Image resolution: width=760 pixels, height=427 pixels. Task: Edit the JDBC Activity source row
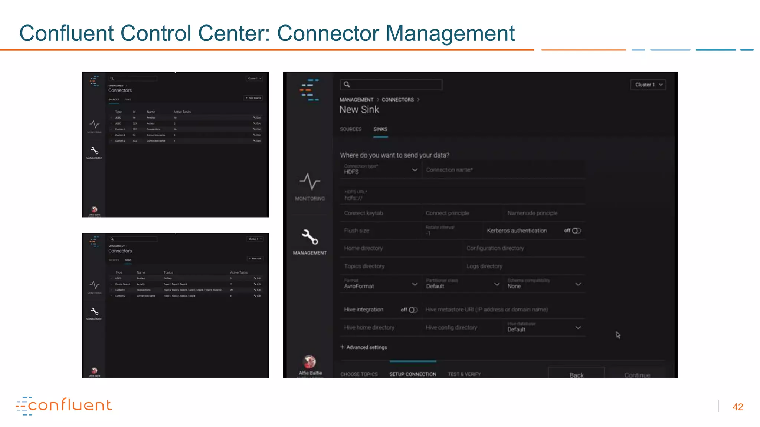(257, 123)
